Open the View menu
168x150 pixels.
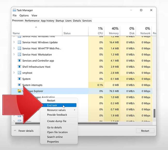tap(34, 16)
